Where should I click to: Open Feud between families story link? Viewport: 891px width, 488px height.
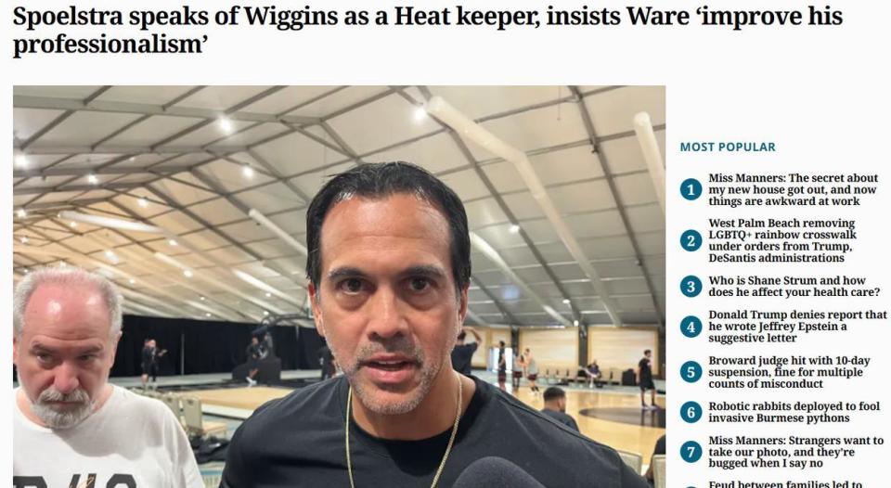[785, 484]
